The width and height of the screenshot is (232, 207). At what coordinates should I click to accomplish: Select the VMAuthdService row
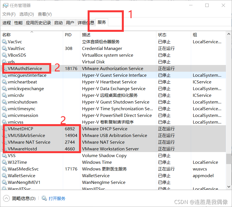113,68
